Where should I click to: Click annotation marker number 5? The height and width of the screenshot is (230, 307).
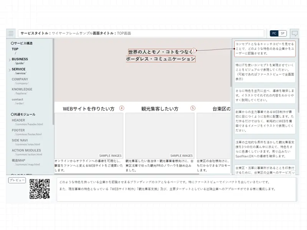(x=193, y=108)
